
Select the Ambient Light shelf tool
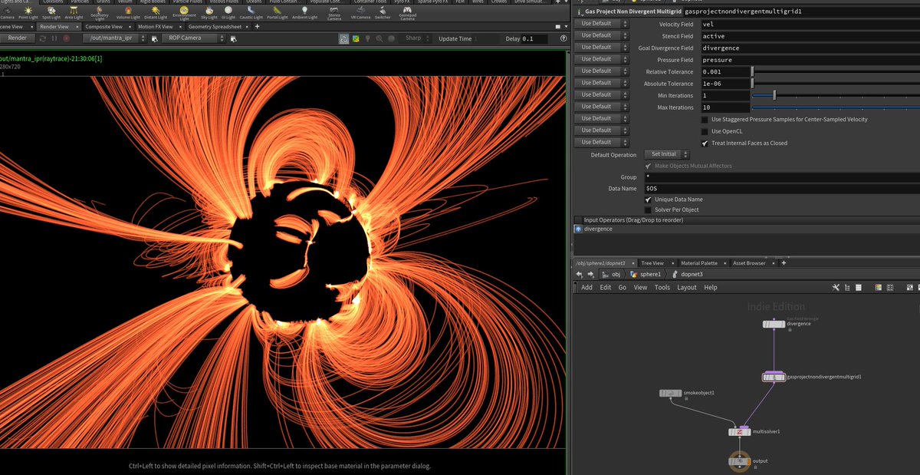(x=305, y=12)
